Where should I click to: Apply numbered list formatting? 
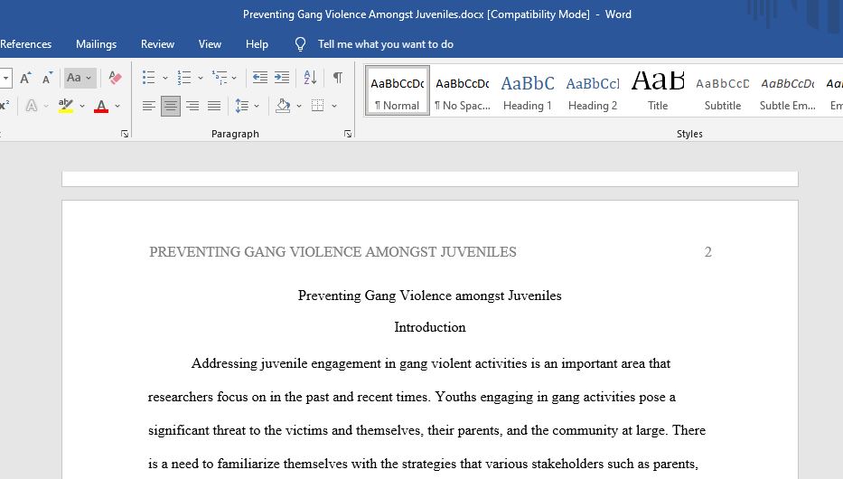pyautogui.click(x=184, y=78)
